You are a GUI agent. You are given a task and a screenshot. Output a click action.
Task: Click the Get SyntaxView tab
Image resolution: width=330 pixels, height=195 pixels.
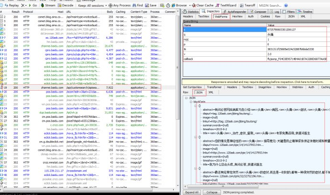pos(192,87)
